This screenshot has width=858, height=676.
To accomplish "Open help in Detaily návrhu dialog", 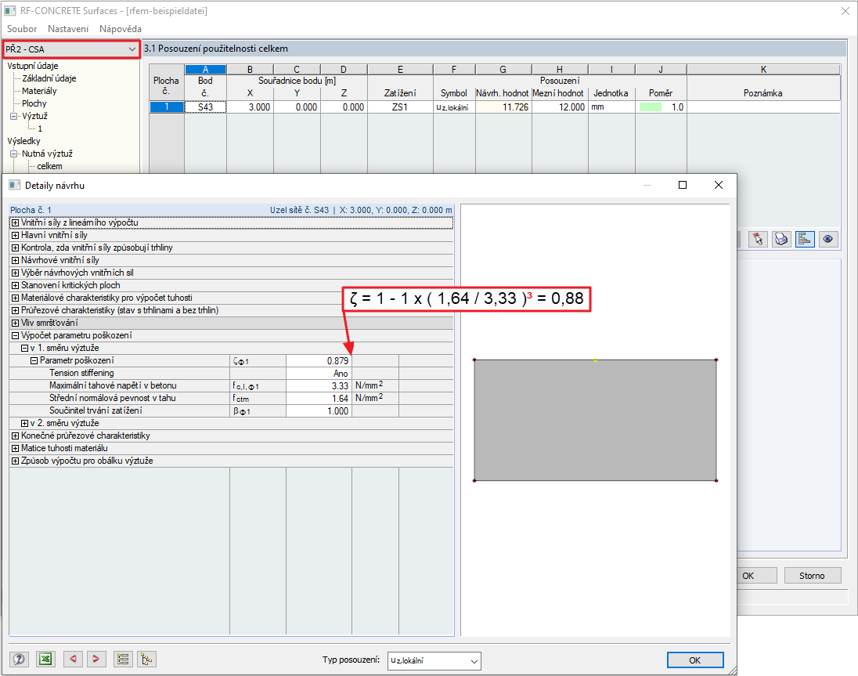I will (x=19, y=659).
